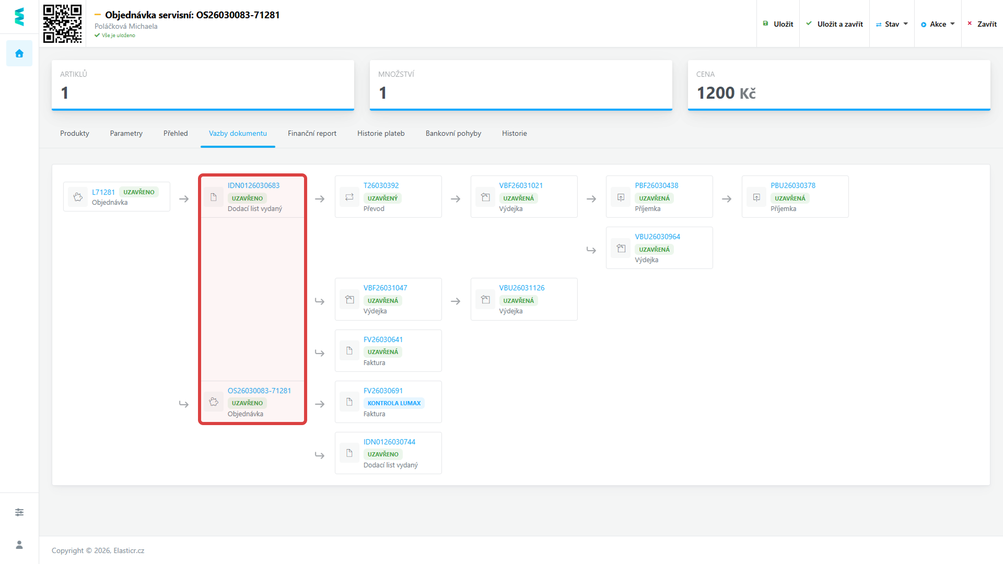
Task: Switch to the Parametry tab
Action: point(126,133)
